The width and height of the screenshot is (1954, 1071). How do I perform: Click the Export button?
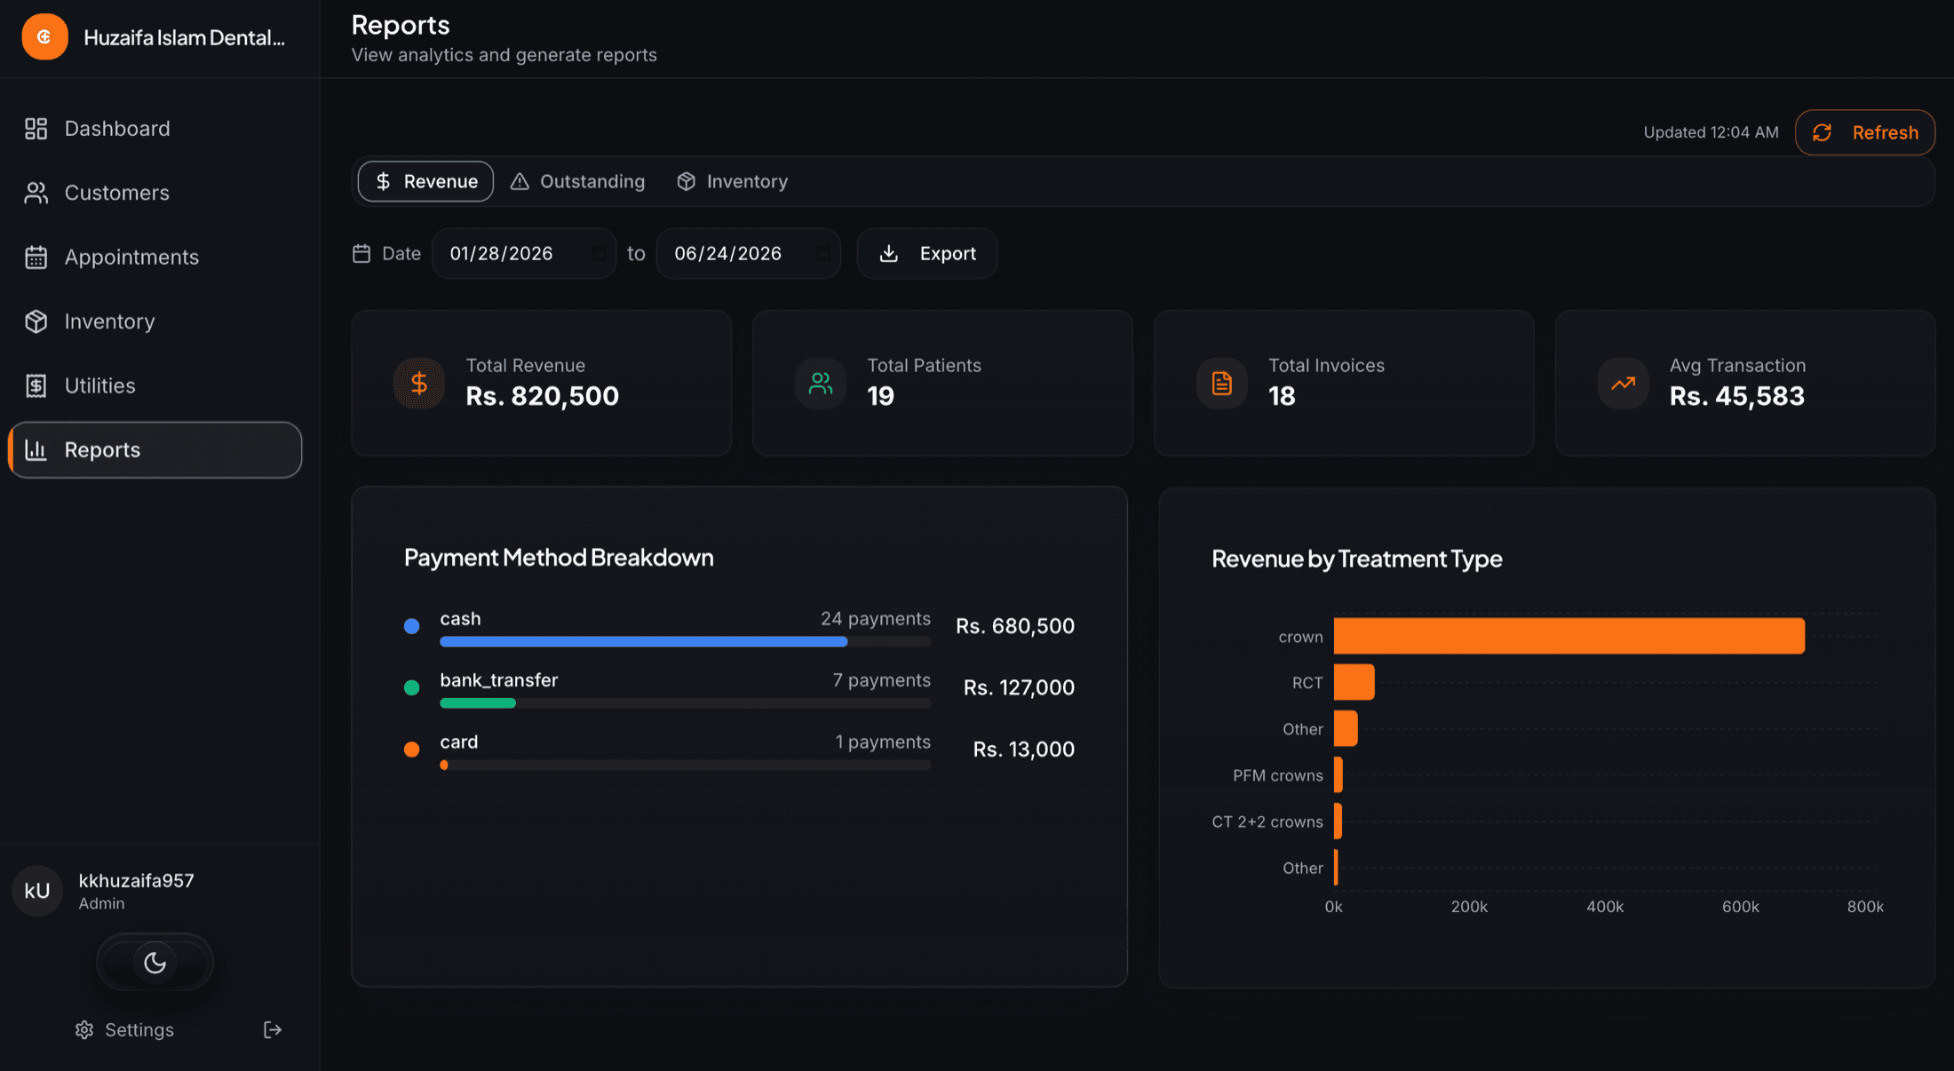pos(927,254)
